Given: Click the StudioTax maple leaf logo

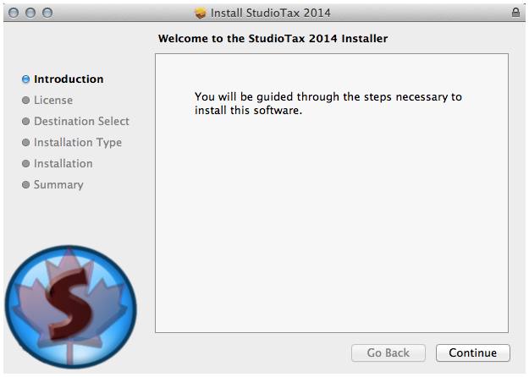Looking at the screenshot, I should coord(70,307).
